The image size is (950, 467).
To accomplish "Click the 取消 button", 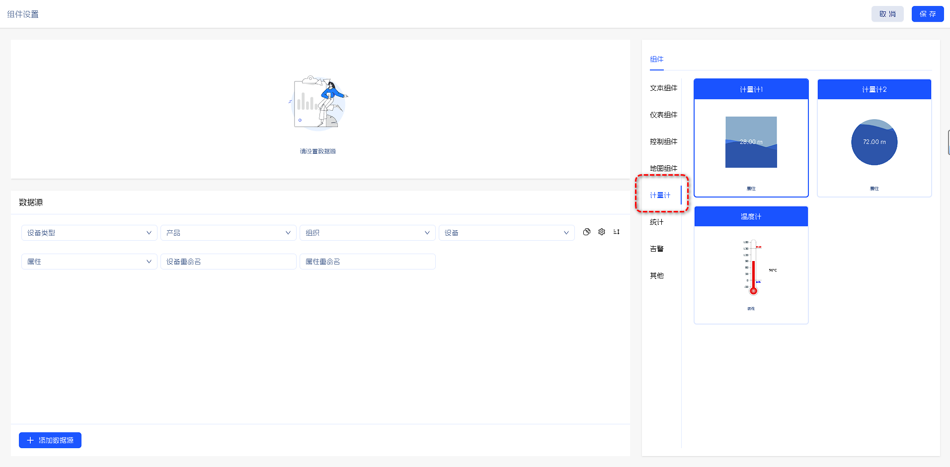I will point(887,14).
